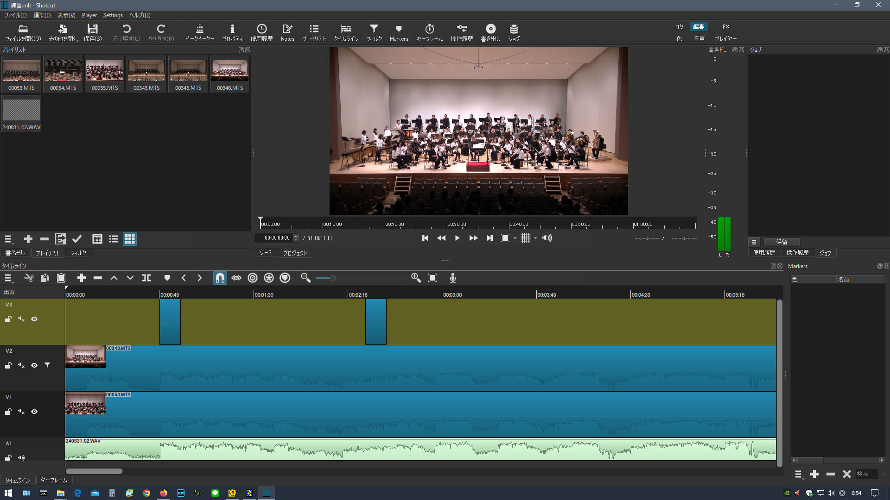The height and width of the screenshot is (500, 890).
Task: Open the playlist hamburger menu
Action: [8, 239]
